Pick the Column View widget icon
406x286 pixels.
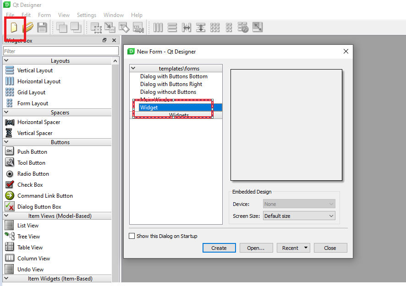(10, 258)
